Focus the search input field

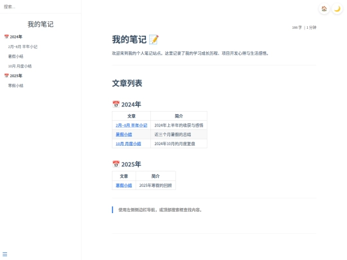(40, 6)
